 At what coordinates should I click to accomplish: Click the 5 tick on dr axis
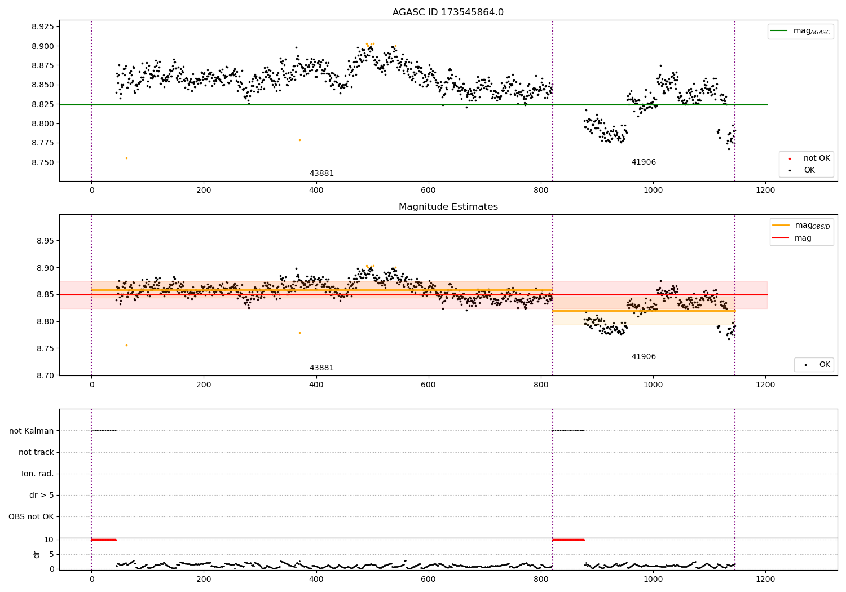point(51,554)
